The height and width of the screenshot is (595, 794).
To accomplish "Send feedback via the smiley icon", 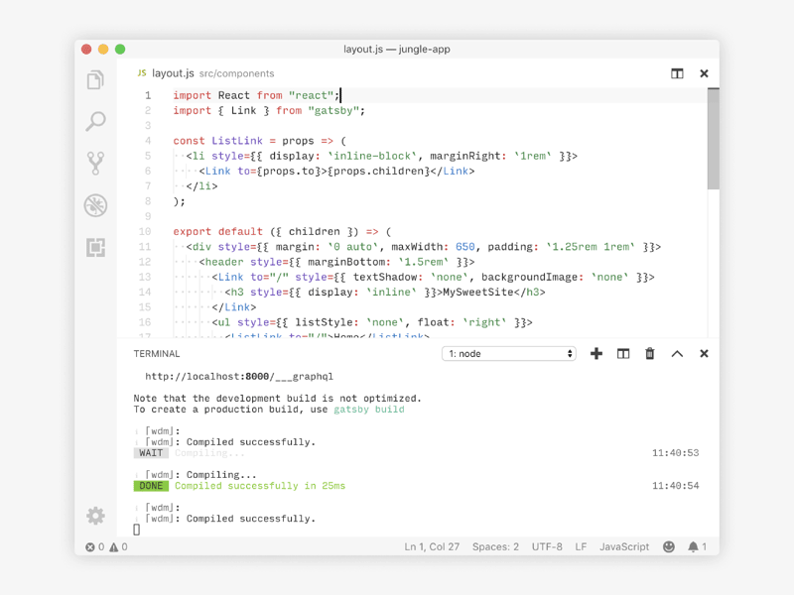I will (x=668, y=546).
